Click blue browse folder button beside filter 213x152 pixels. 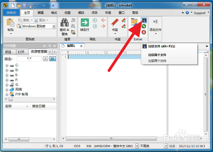(x=53, y=59)
